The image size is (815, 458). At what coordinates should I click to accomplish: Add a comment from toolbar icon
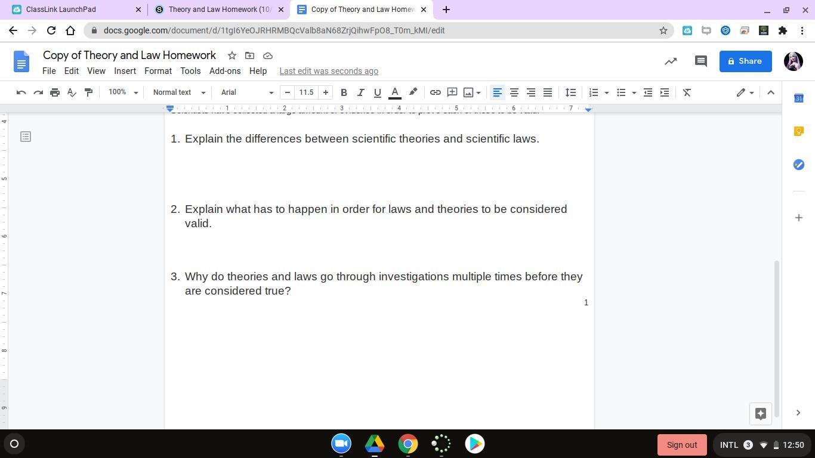pyautogui.click(x=452, y=92)
